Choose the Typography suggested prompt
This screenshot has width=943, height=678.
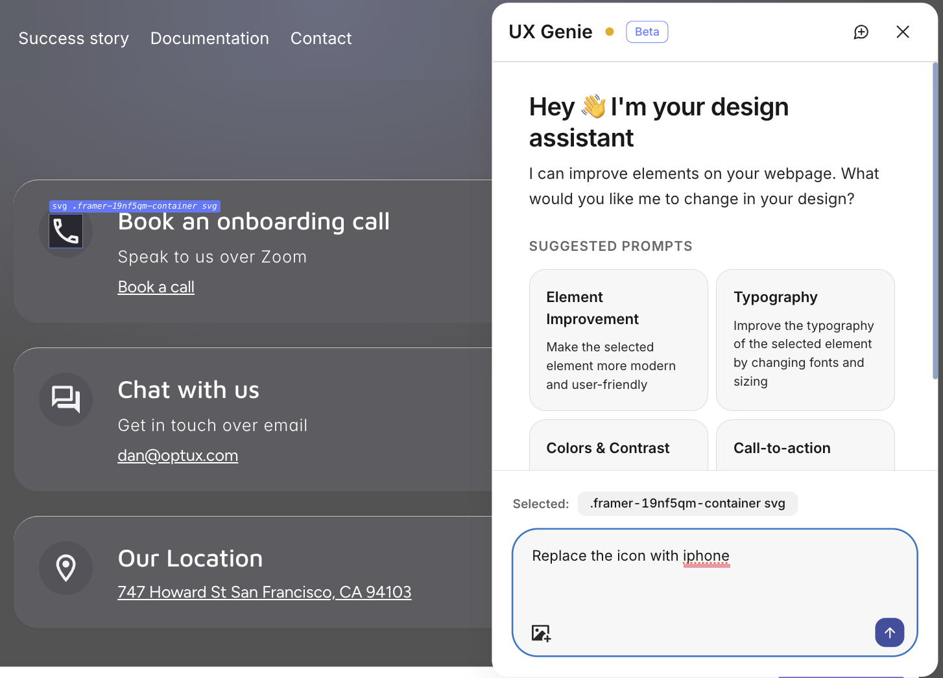pyautogui.click(x=805, y=340)
